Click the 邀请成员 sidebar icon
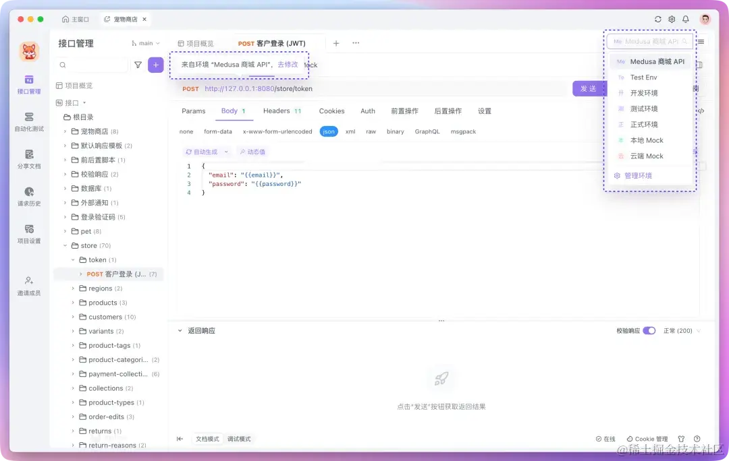 click(x=28, y=284)
